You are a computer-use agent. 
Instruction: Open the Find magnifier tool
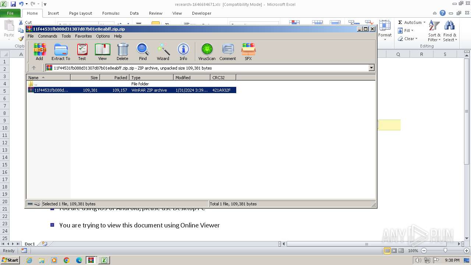(x=143, y=52)
